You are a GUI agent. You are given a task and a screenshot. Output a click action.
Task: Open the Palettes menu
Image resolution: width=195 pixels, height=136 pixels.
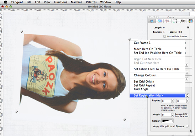[91, 2]
